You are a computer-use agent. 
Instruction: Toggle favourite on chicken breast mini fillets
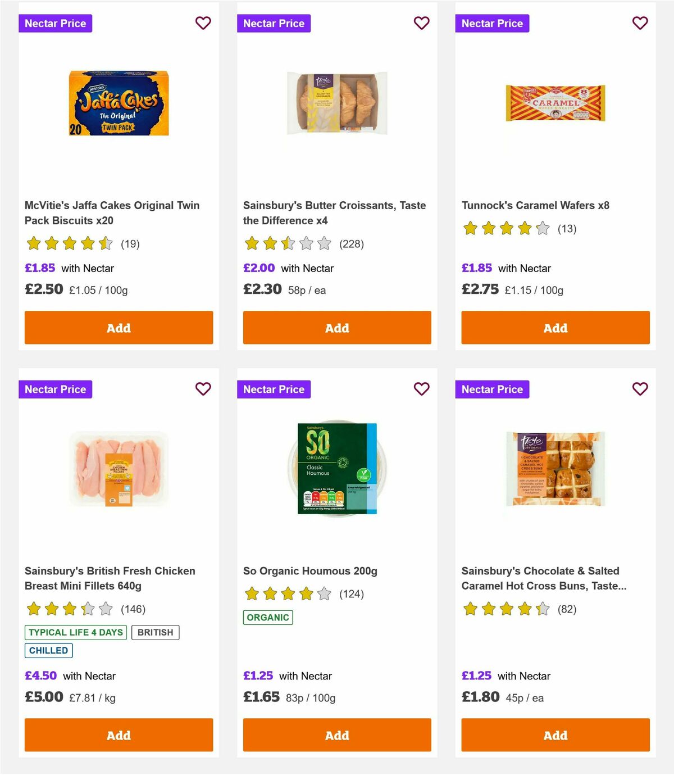click(x=203, y=389)
